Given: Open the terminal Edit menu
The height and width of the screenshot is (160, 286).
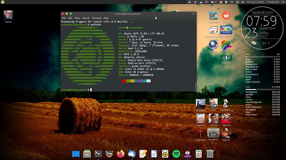Looking at the screenshot, I should (x=70, y=18).
